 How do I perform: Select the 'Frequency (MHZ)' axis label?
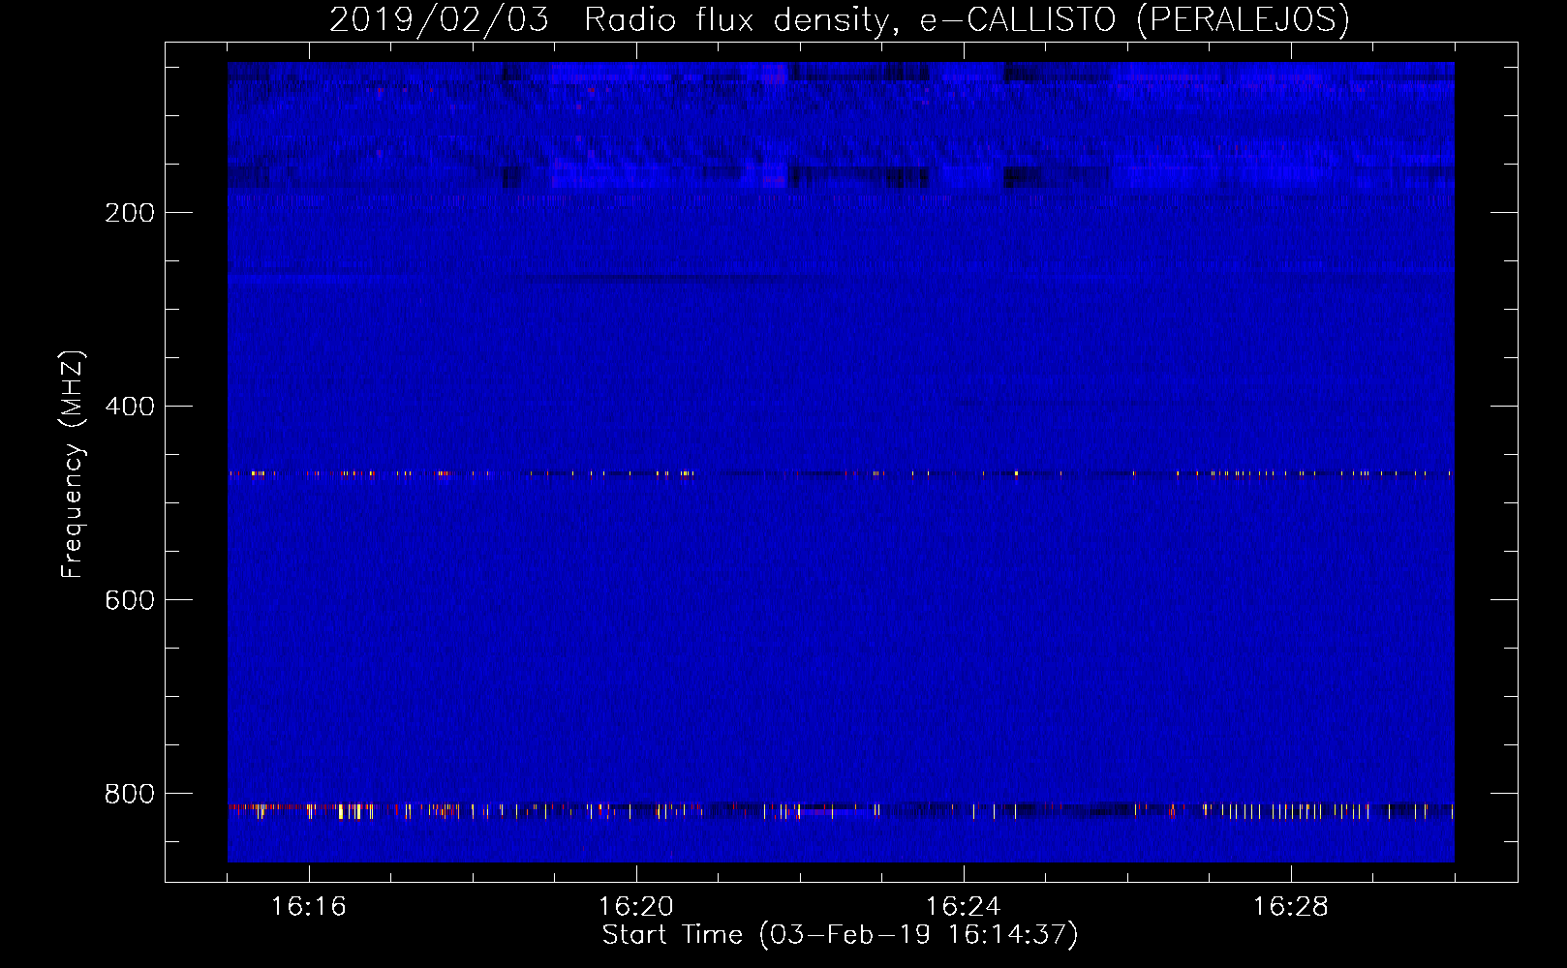pos(73,465)
